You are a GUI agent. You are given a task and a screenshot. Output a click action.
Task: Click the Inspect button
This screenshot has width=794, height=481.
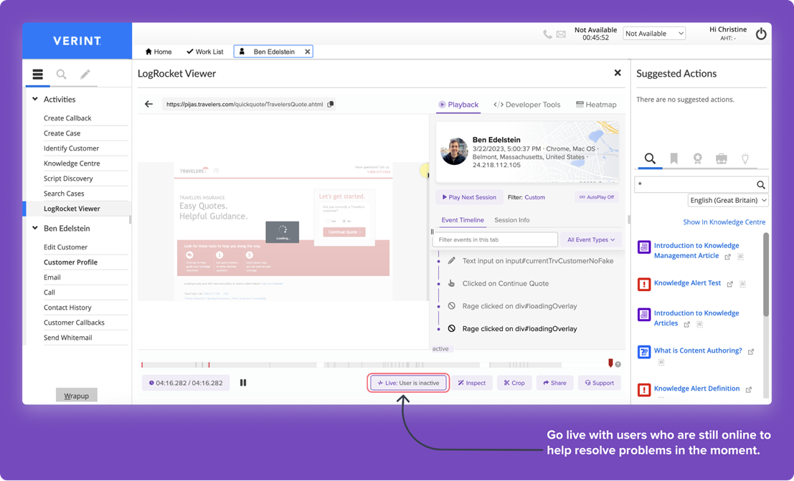pos(471,383)
